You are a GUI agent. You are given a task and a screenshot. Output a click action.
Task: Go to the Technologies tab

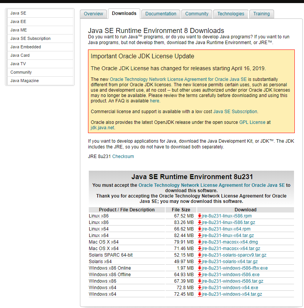231,14
